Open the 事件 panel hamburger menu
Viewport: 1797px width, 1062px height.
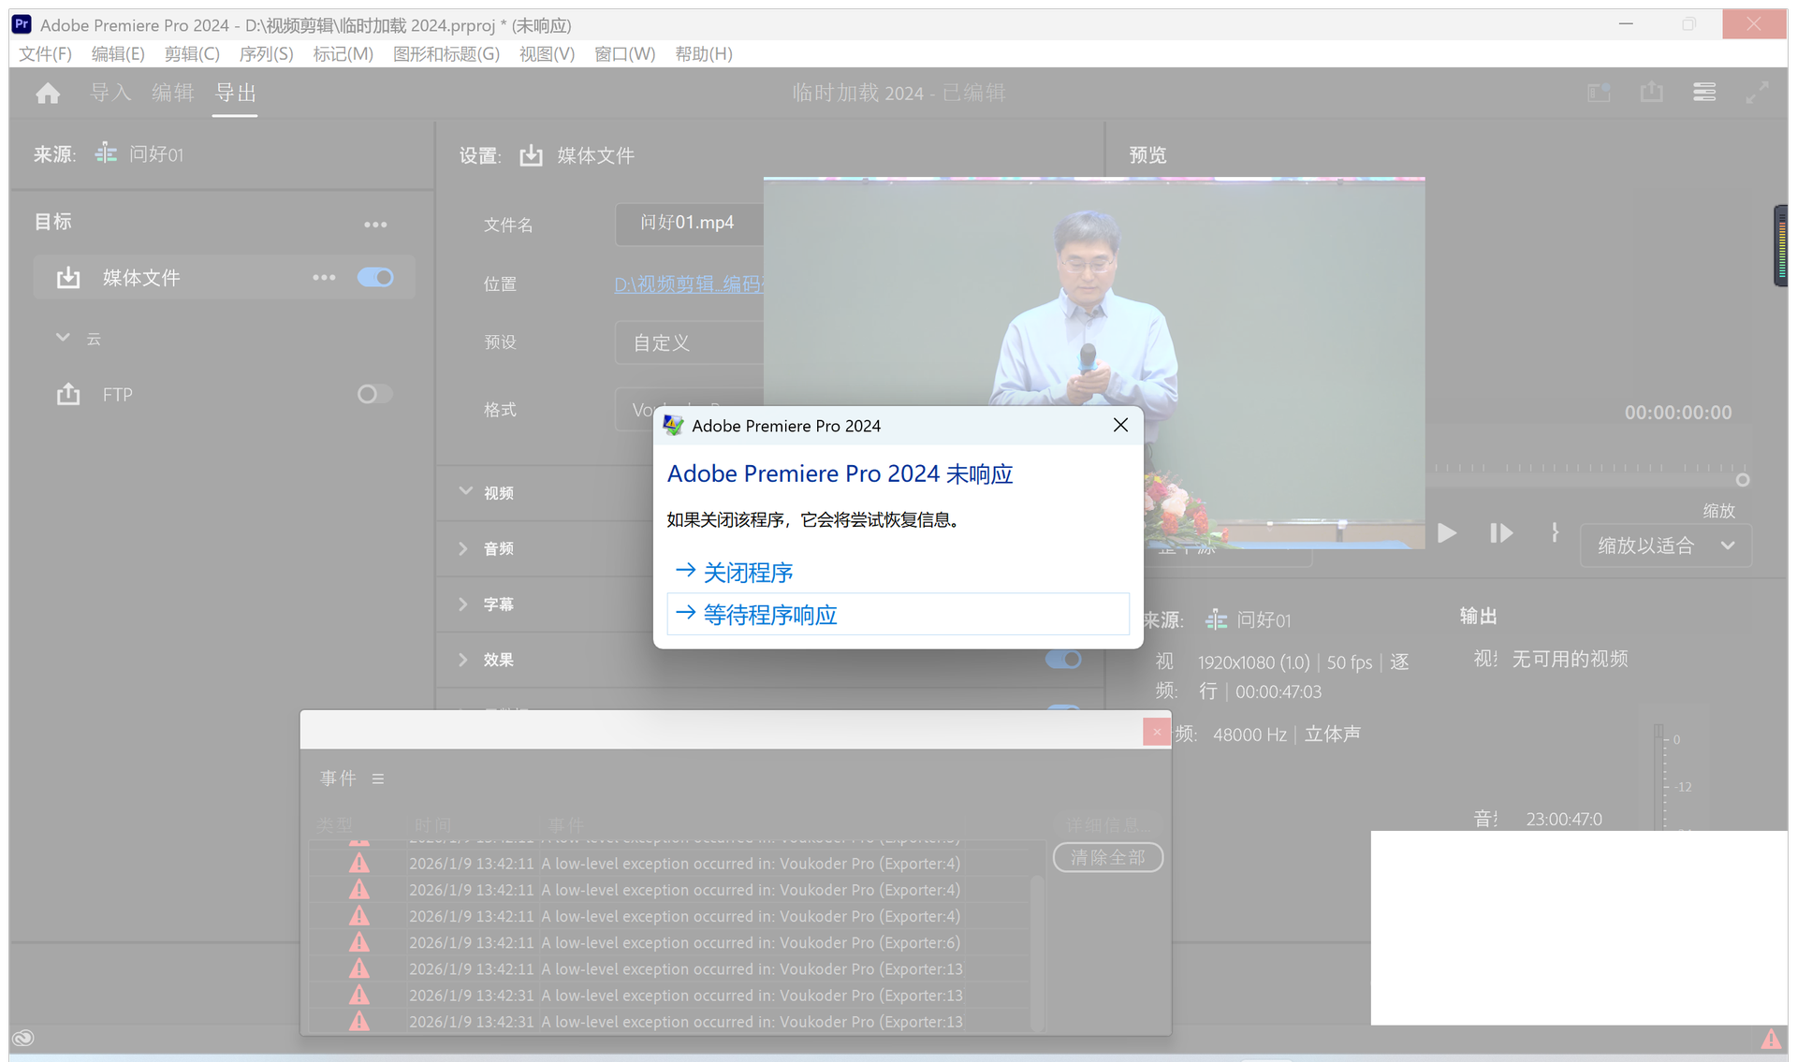(x=378, y=778)
